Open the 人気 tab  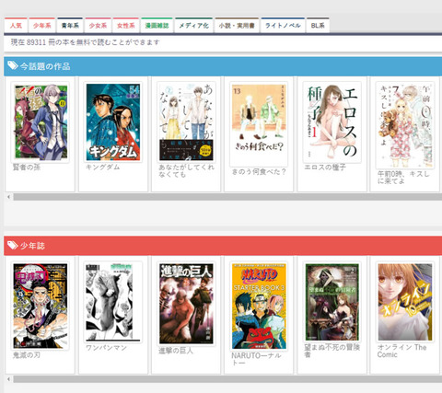(x=16, y=26)
